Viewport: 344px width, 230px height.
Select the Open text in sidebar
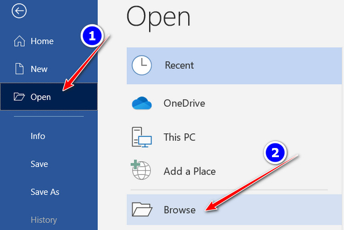(41, 97)
